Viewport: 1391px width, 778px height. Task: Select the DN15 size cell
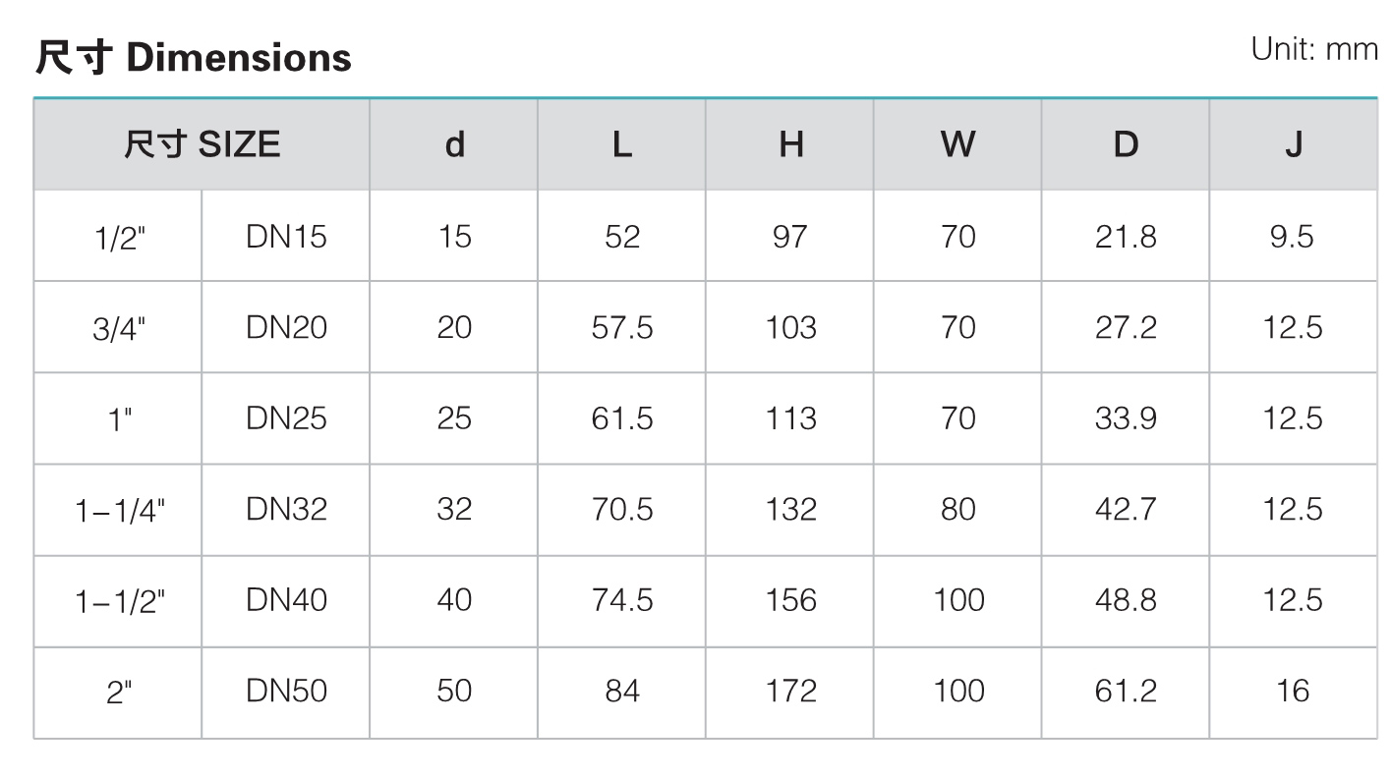286,236
